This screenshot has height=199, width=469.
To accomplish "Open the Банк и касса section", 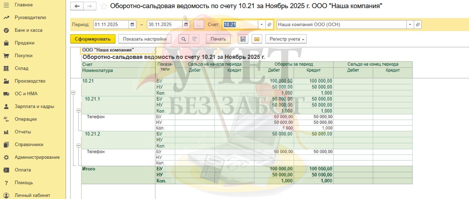I will coord(28,30).
